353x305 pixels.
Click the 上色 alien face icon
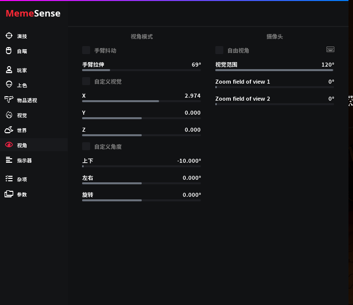point(9,85)
